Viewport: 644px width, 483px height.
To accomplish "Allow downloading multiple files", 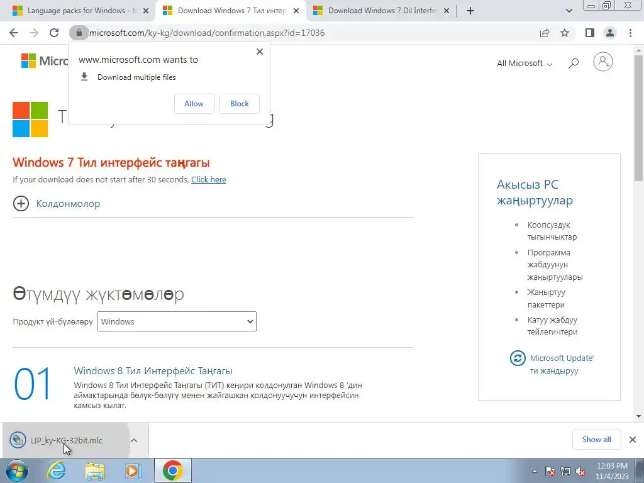I will [194, 104].
